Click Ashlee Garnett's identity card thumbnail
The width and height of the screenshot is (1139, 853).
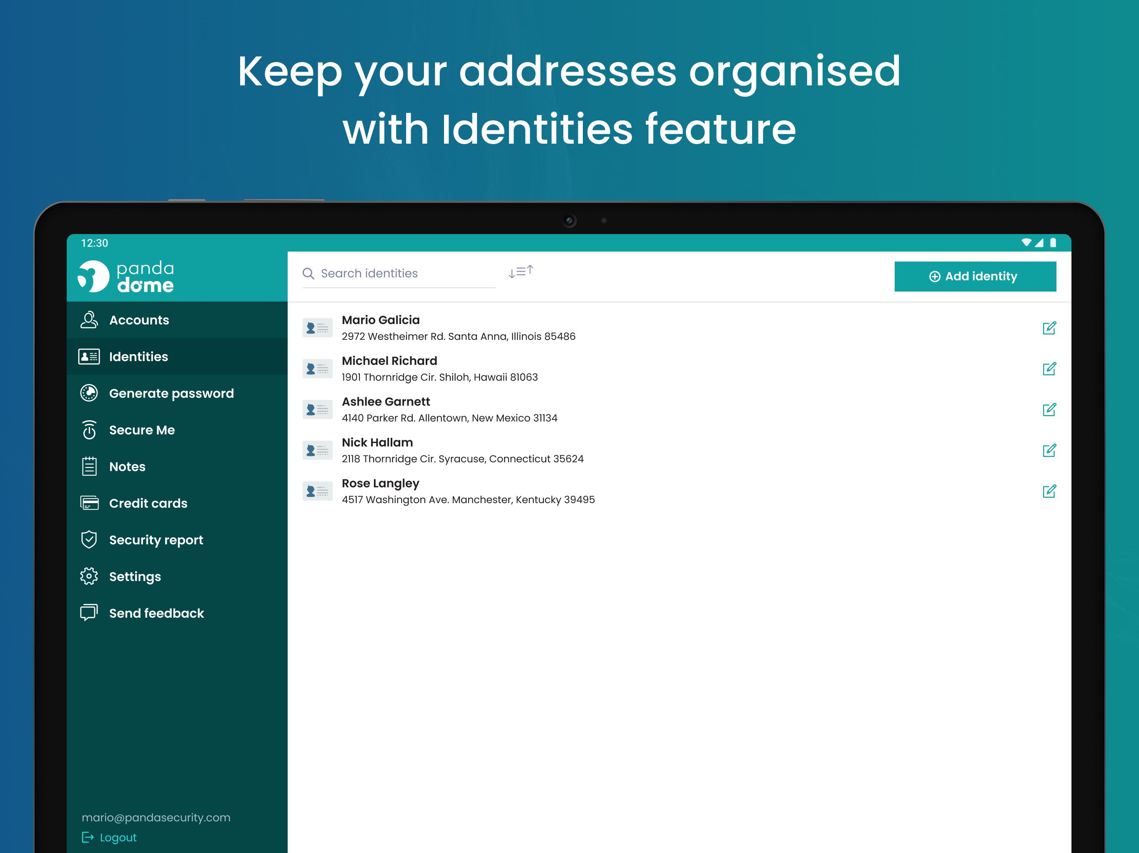pos(317,409)
